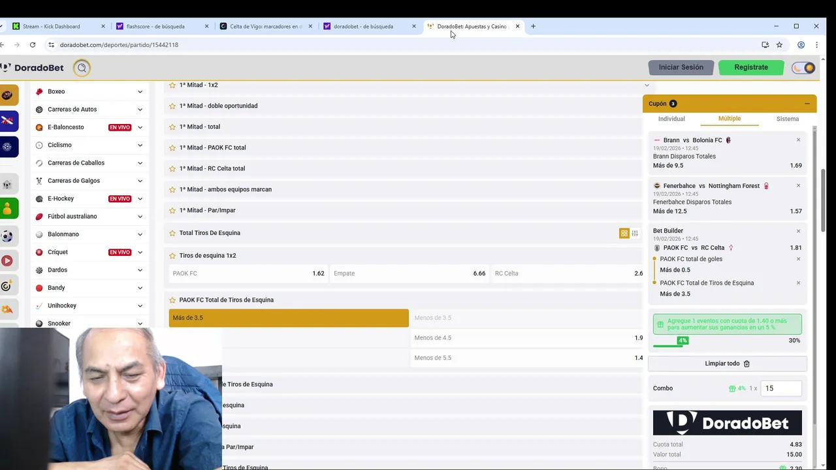Star the 1ª Mitad - total market
This screenshot has height=470, width=836.
pyautogui.click(x=172, y=127)
